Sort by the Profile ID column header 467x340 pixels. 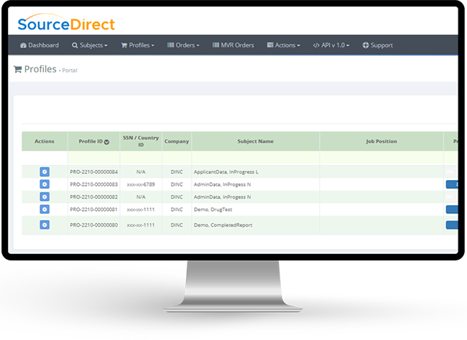pos(94,141)
